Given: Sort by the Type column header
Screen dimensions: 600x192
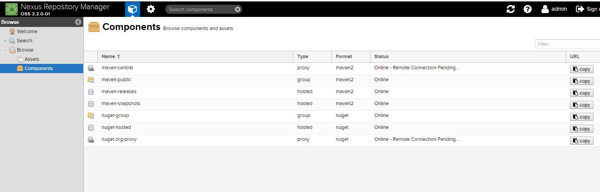Looking at the screenshot, I should click(312, 57).
